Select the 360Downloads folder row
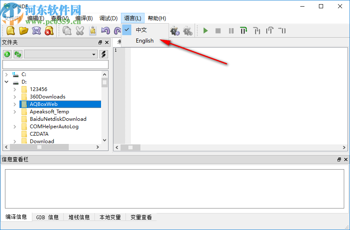The height and width of the screenshot is (230, 350). tap(48, 97)
